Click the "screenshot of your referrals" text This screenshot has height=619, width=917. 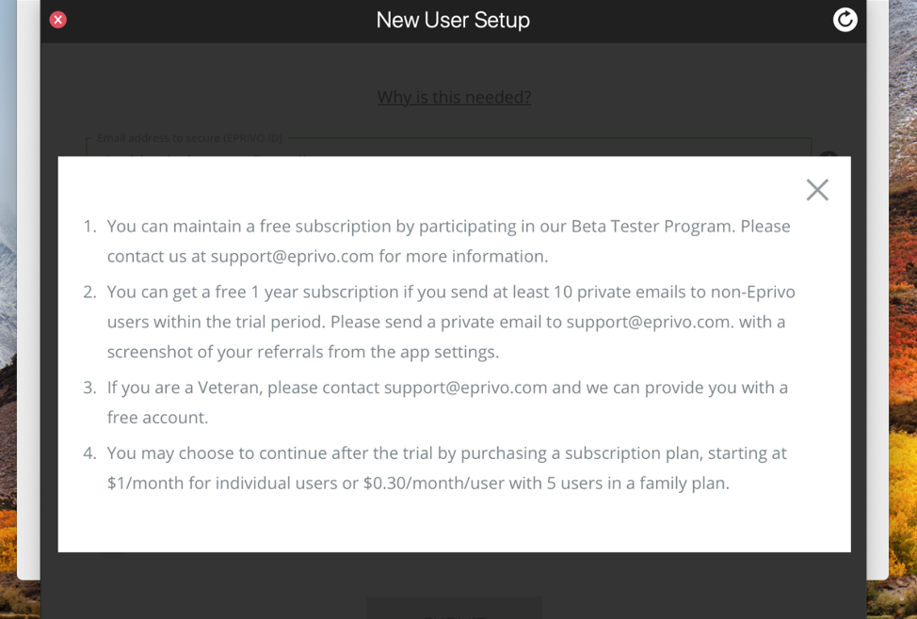tap(213, 352)
